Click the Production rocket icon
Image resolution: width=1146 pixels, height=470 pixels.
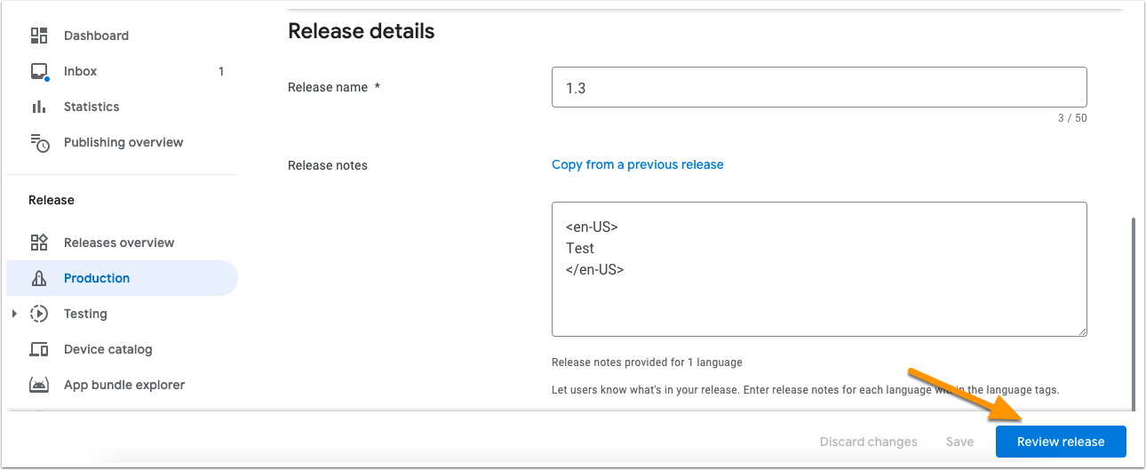point(39,278)
